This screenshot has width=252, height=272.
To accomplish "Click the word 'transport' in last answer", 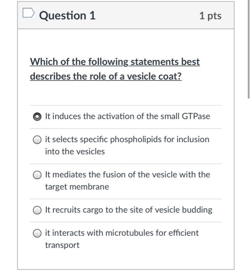I will [62, 245].
